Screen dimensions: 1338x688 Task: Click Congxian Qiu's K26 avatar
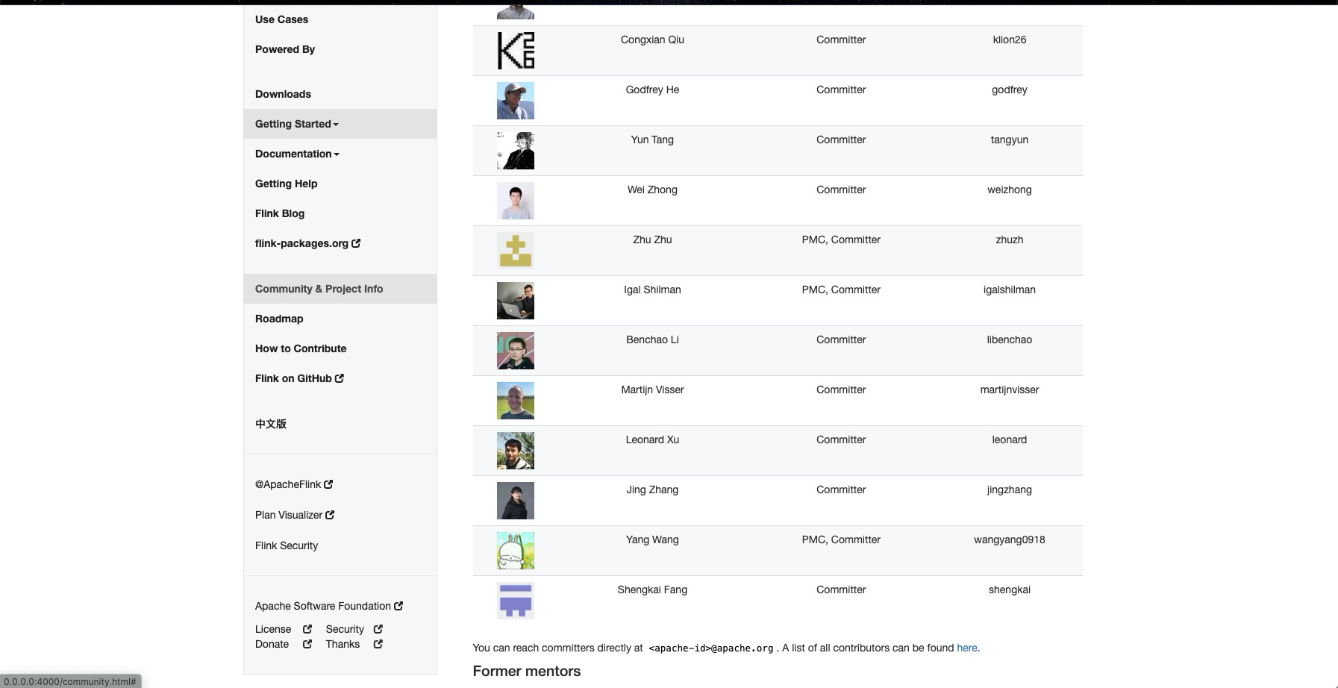(516, 51)
